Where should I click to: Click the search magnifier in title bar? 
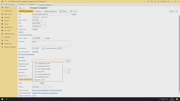[158, 1]
